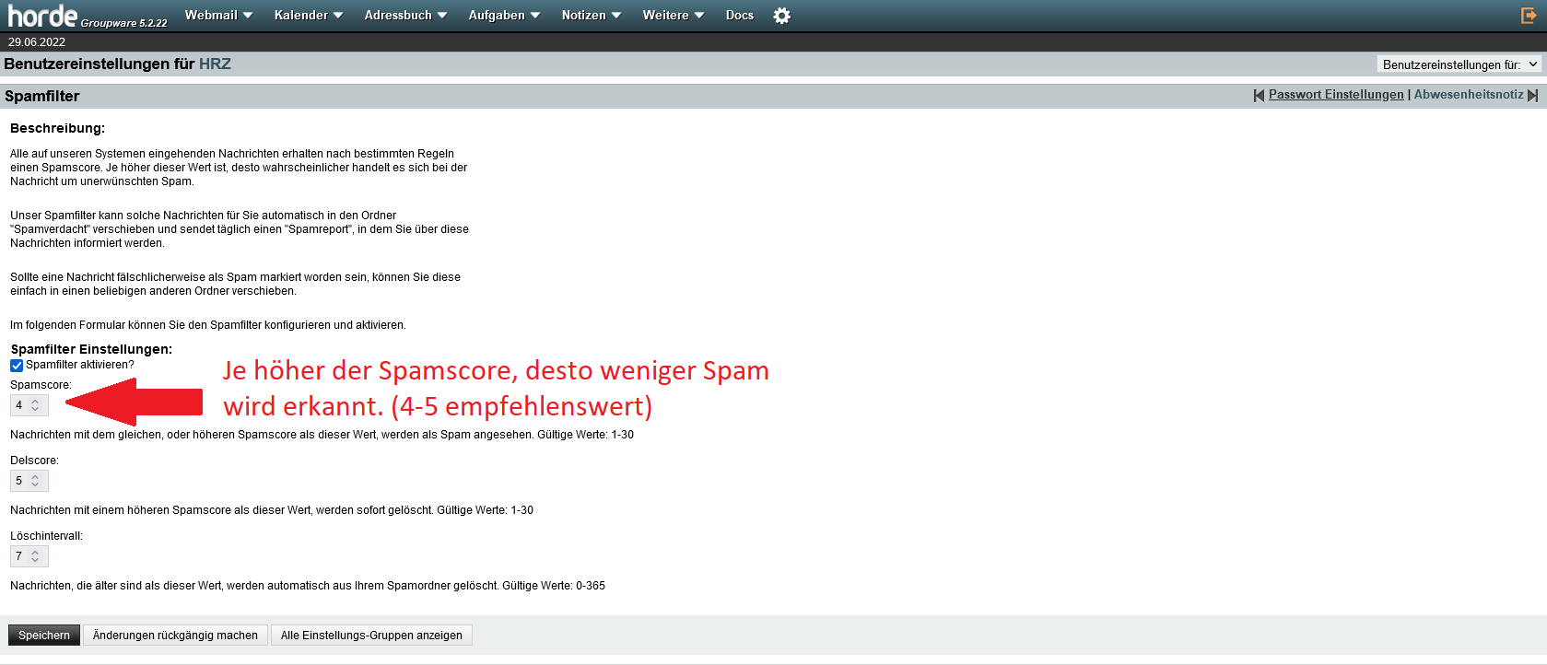Click the Horde Groupware logo
The width and height of the screenshot is (1547, 665).
coord(42,16)
